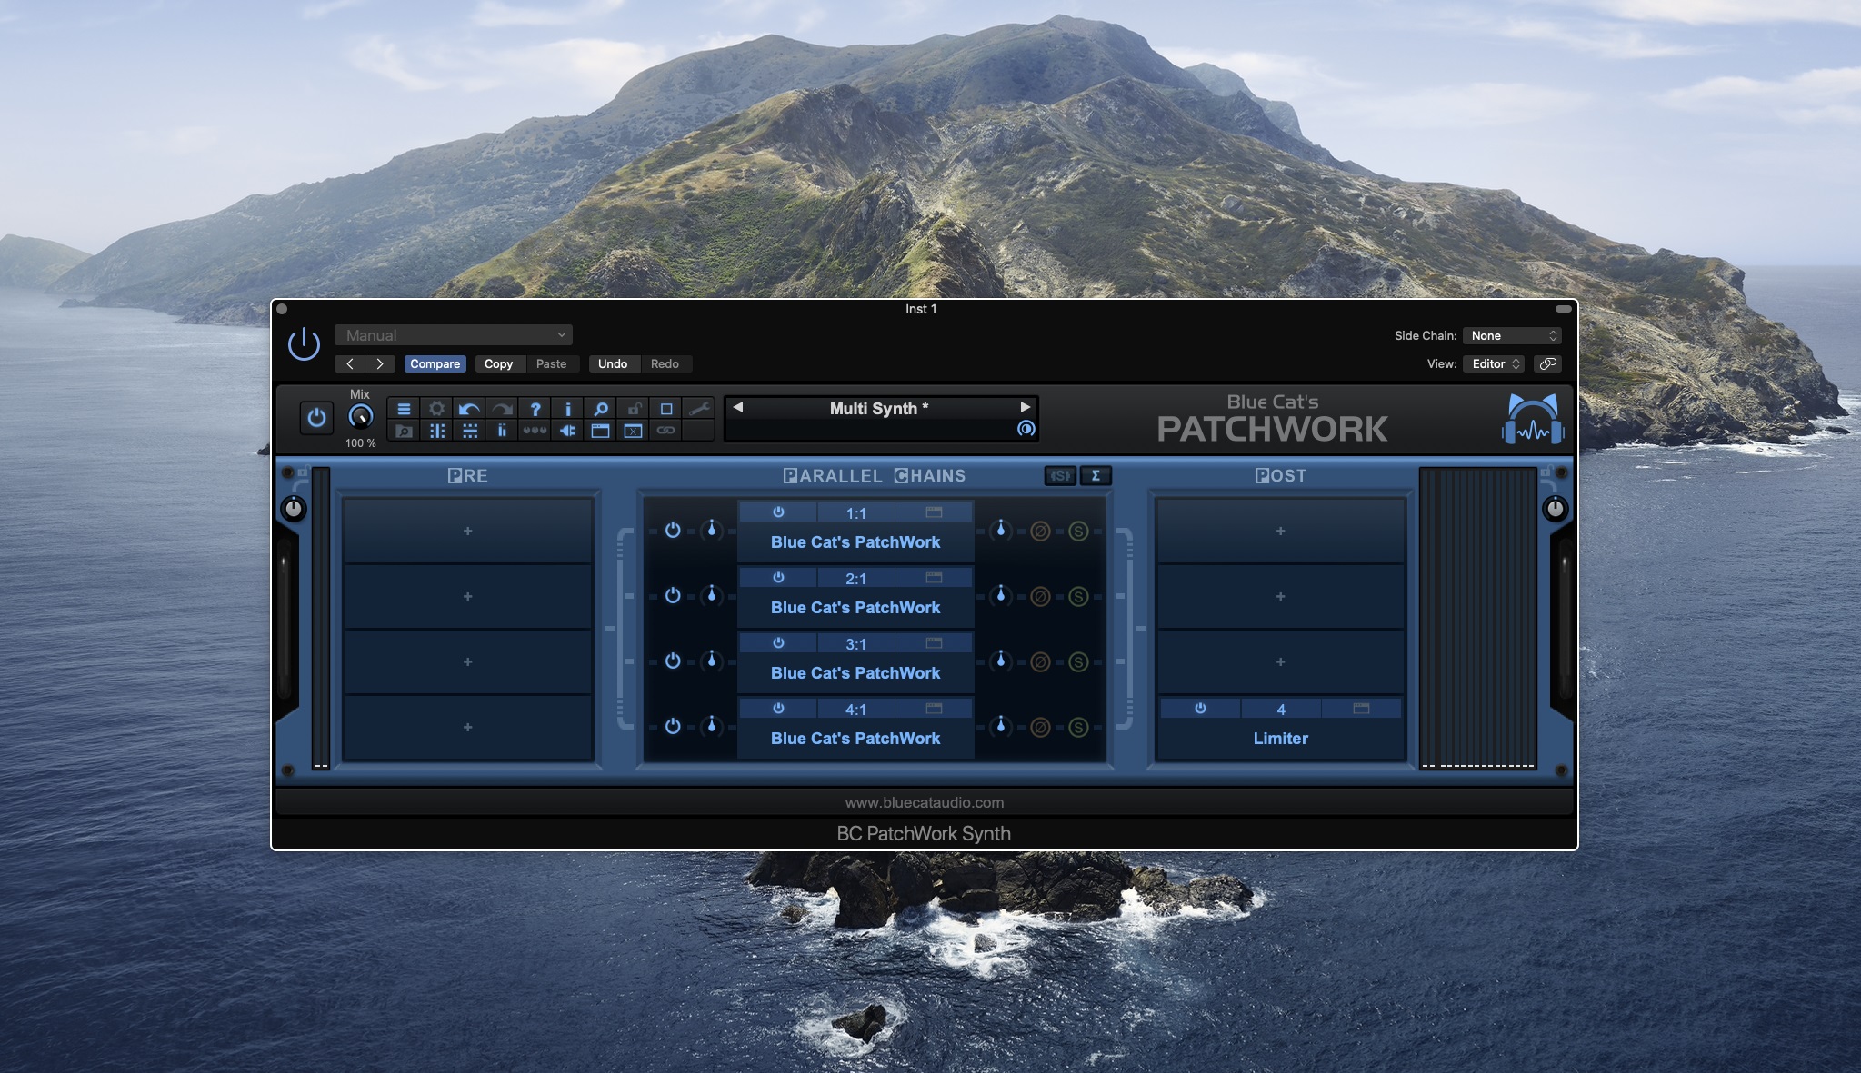Click the PatchWork toolbar redo arrow icon
The width and height of the screenshot is (1861, 1073).
[502, 409]
